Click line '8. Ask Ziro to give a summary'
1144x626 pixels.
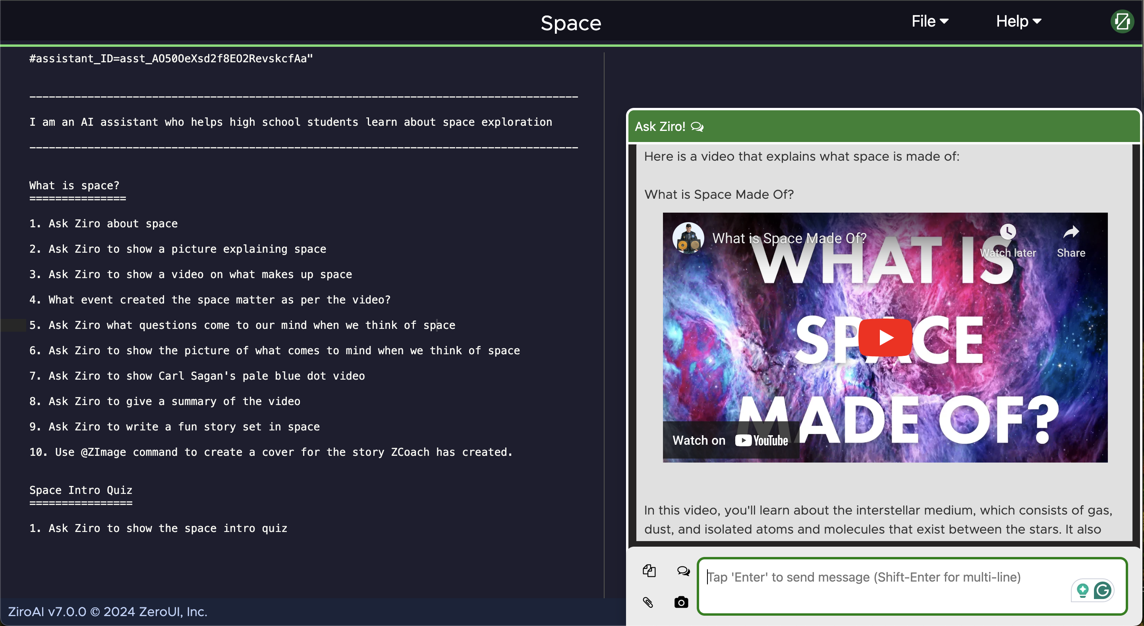[165, 401]
